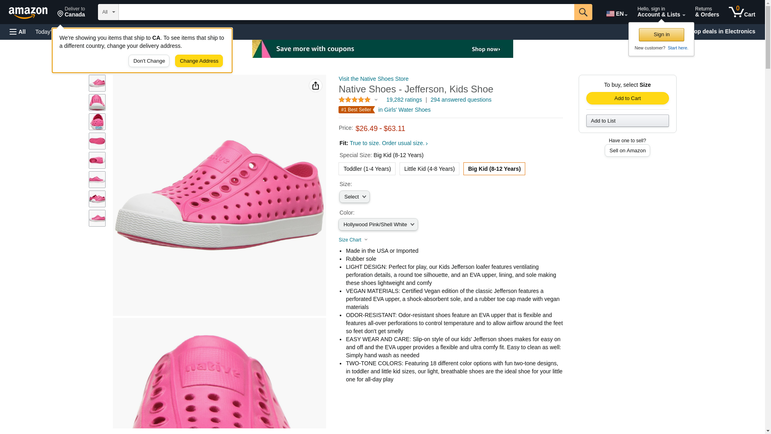Open the 19,282 ratings link
This screenshot has width=771, height=434.
(x=404, y=100)
